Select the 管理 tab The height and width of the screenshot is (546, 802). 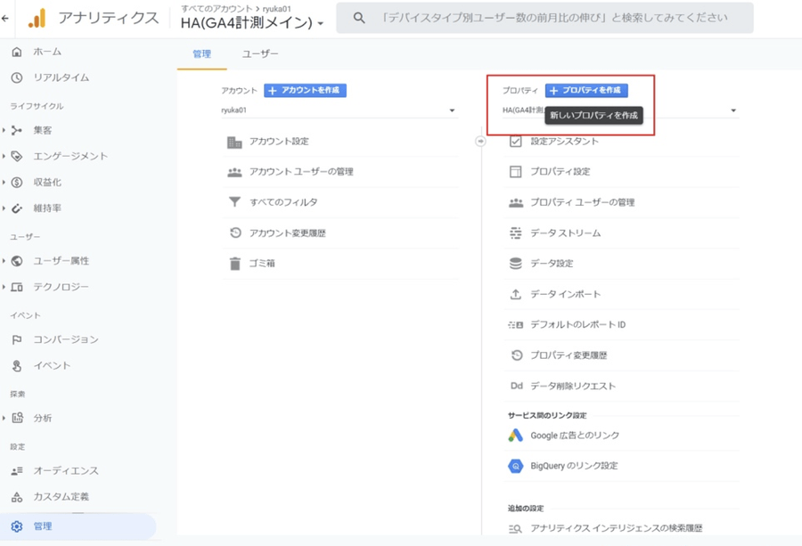tap(202, 54)
